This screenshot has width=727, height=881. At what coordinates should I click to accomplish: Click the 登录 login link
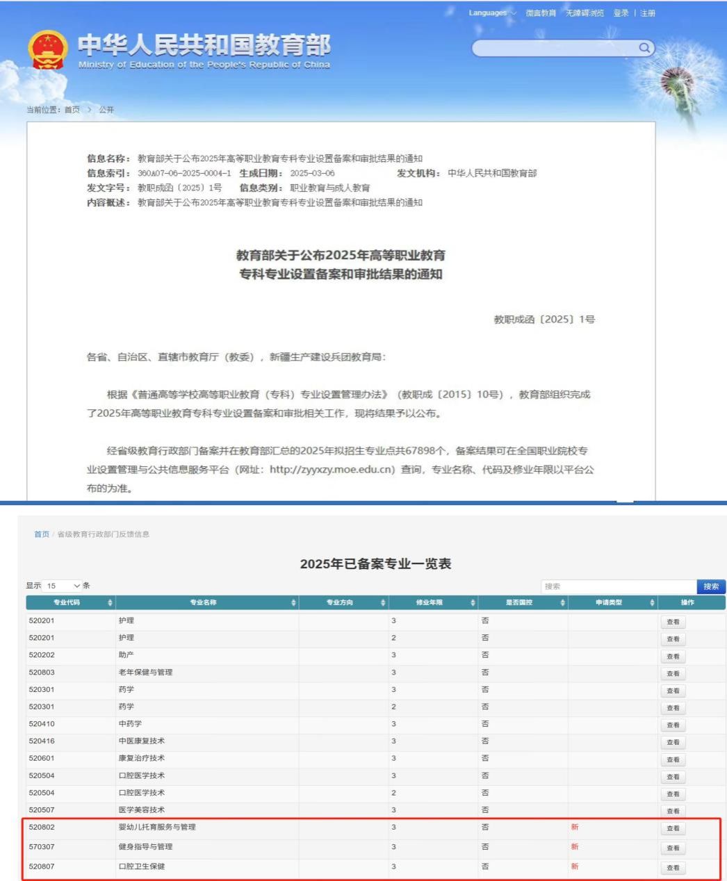click(x=621, y=13)
